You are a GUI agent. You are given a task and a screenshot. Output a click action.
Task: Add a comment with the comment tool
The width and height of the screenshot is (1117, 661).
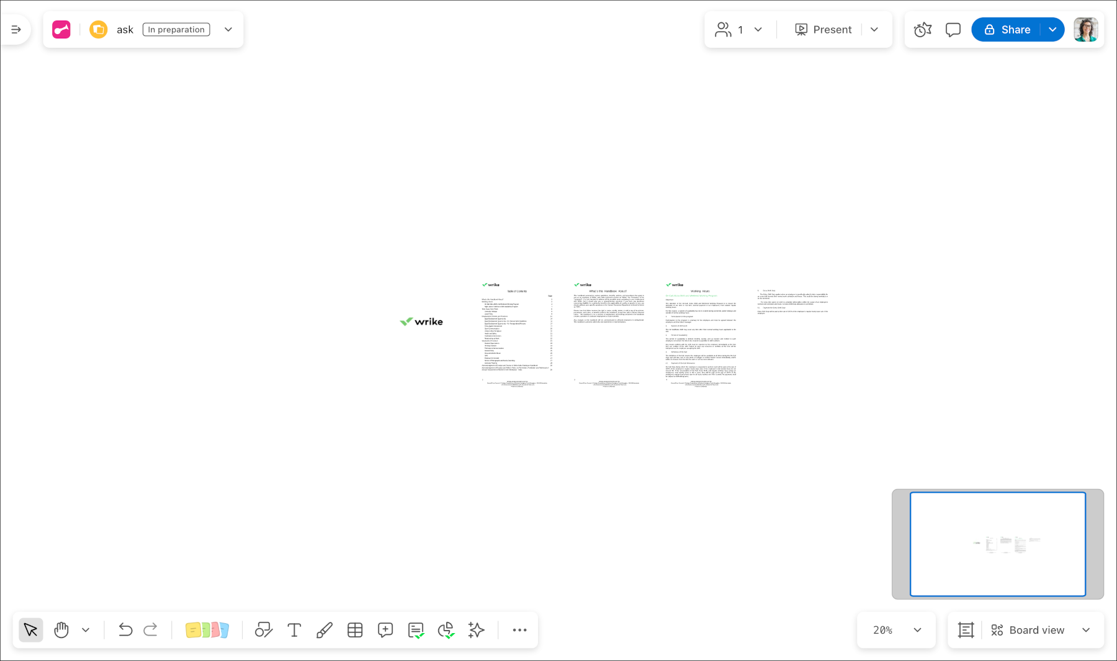click(385, 630)
